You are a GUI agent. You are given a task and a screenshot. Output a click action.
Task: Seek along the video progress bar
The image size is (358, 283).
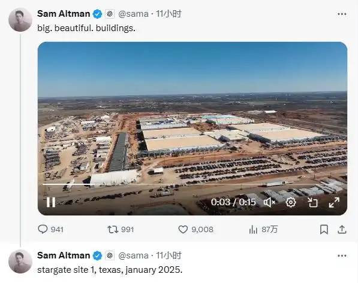pos(179,184)
